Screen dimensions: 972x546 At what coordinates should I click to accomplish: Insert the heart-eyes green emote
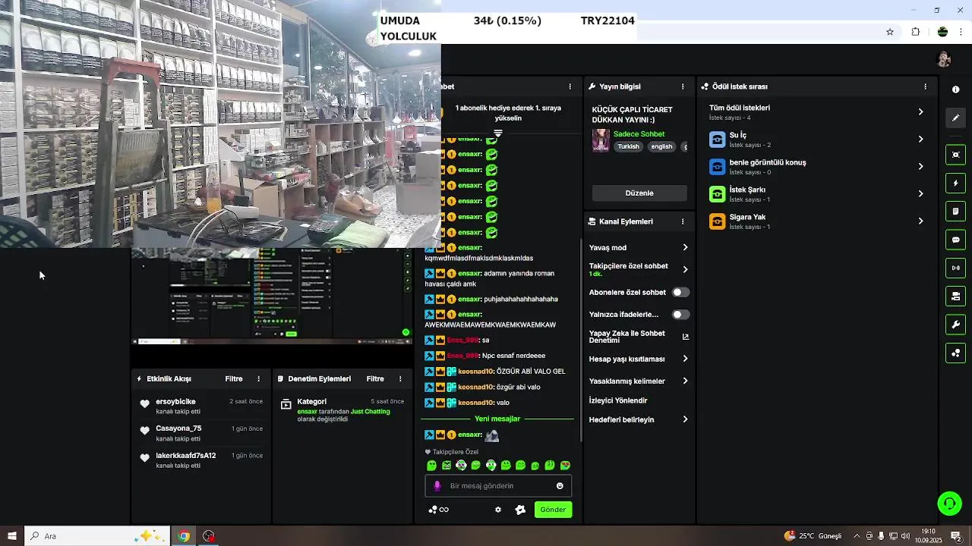pyautogui.click(x=565, y=466)
